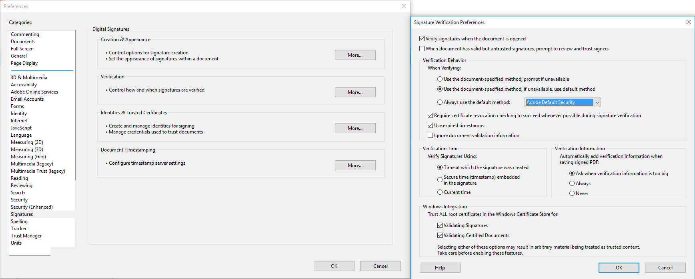
Task: Enable Ignore document validation information
Action: coord(430,136)
